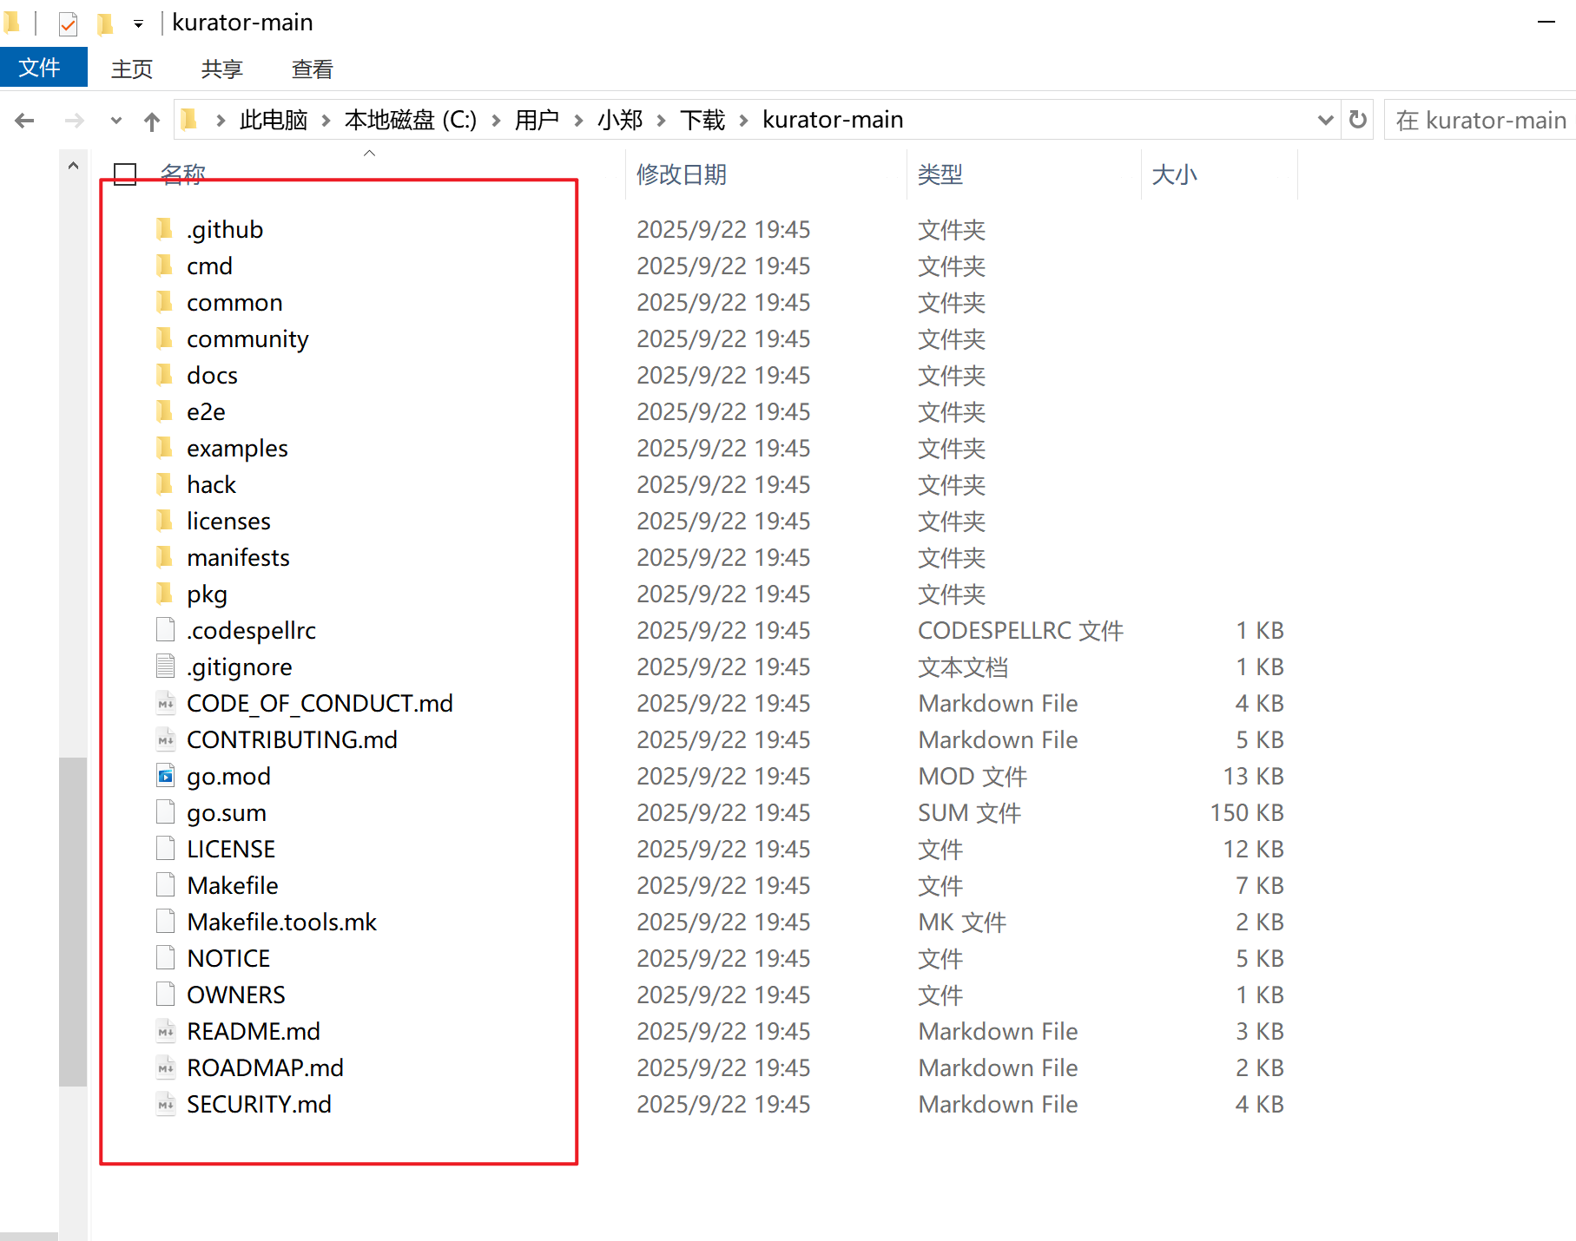
Task: Click the README.md markdown icon
Action: [165, 1031]
